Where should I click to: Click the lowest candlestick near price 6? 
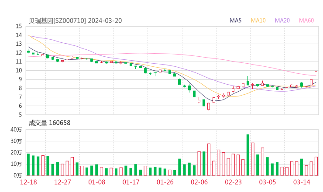[209, 107]
